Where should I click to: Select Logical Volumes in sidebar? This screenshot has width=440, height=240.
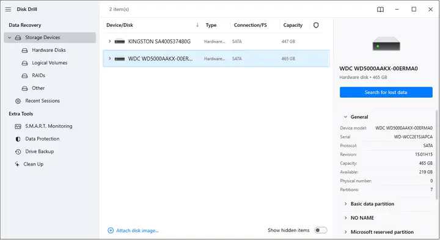coord(50,63)
